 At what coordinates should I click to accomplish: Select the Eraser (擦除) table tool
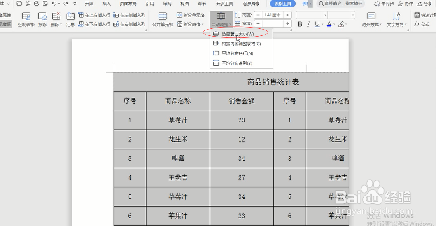tap(42, 19)
